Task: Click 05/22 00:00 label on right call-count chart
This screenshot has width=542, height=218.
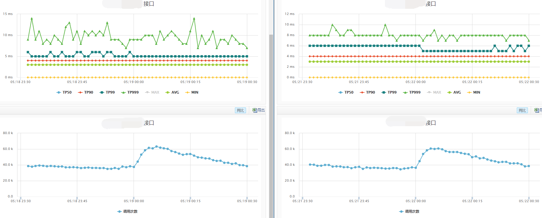Action: [416, 201]
